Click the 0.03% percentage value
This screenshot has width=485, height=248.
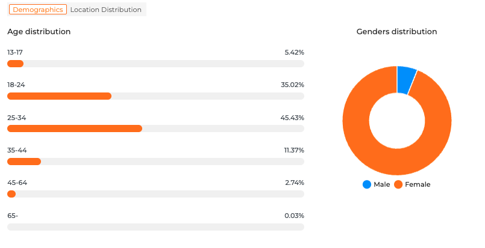point(294,216)
